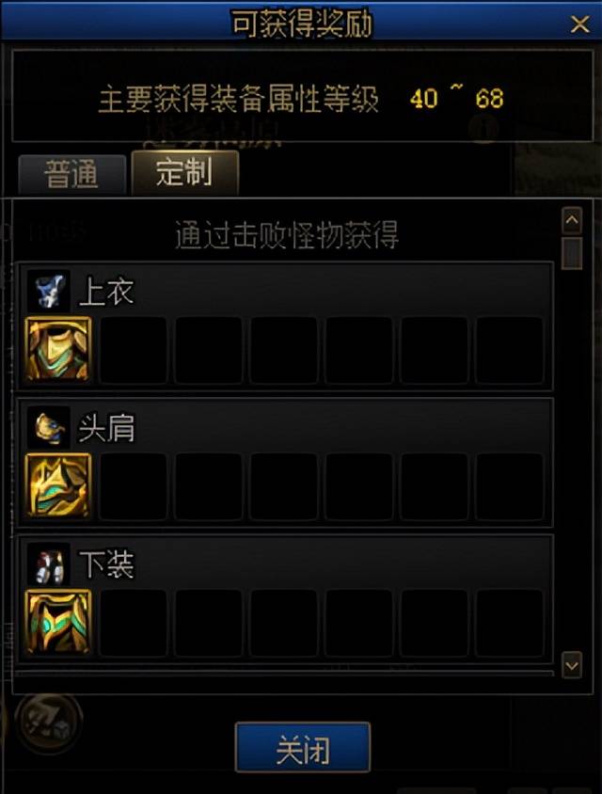Click the small 下装 category icon
The height and width of the screenshot is (794, 602).
coord(49,564)
